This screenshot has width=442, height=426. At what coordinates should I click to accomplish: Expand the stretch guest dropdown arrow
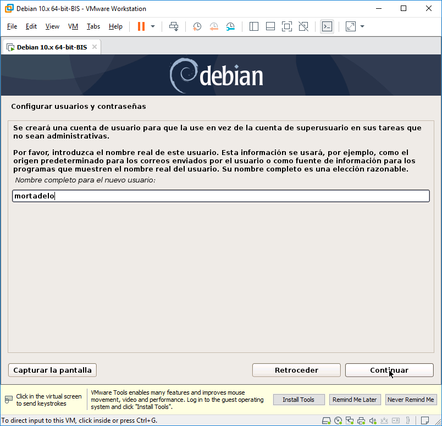pyautogui.click(x=362, y=26)
